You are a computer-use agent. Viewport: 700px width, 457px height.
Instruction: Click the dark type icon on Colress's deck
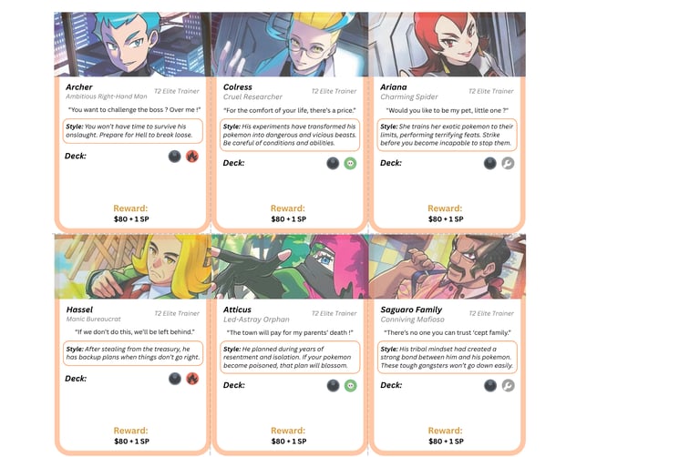(x=333, y=164)
